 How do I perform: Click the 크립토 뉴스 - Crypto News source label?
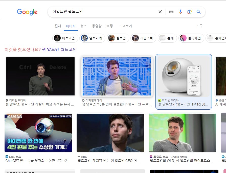tap(168, 157)
